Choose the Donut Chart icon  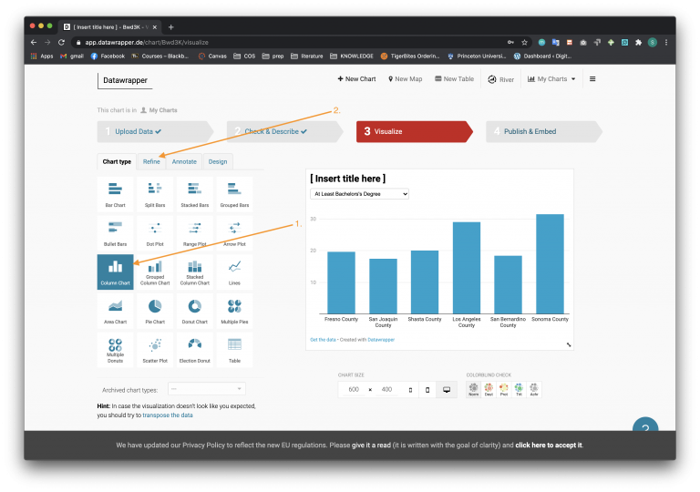coord(194,310)
